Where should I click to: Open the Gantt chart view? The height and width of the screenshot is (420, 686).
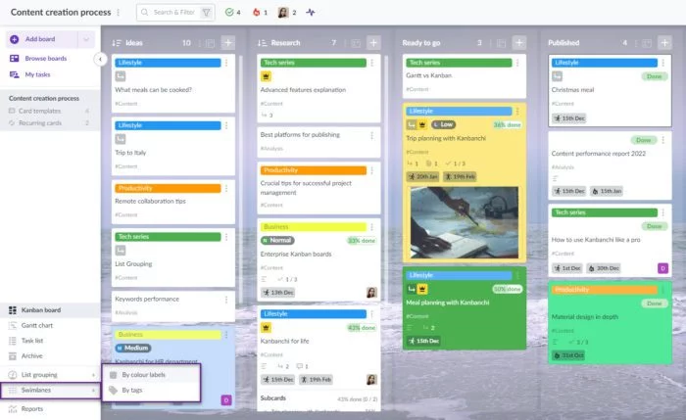37,325
